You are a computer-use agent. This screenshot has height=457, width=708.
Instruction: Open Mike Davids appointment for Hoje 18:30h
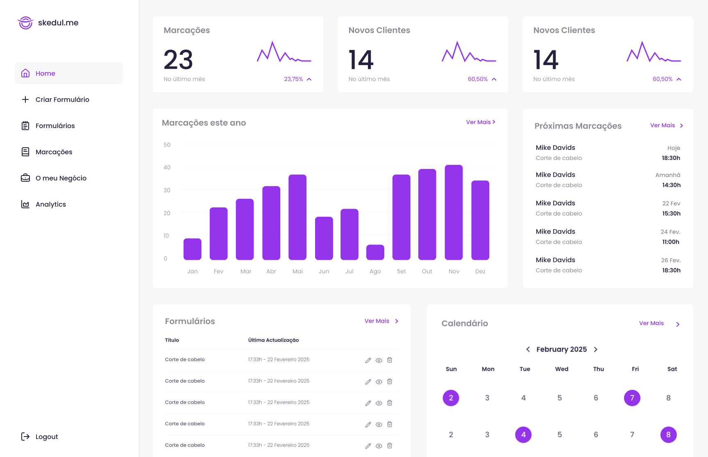coord(608,153)
